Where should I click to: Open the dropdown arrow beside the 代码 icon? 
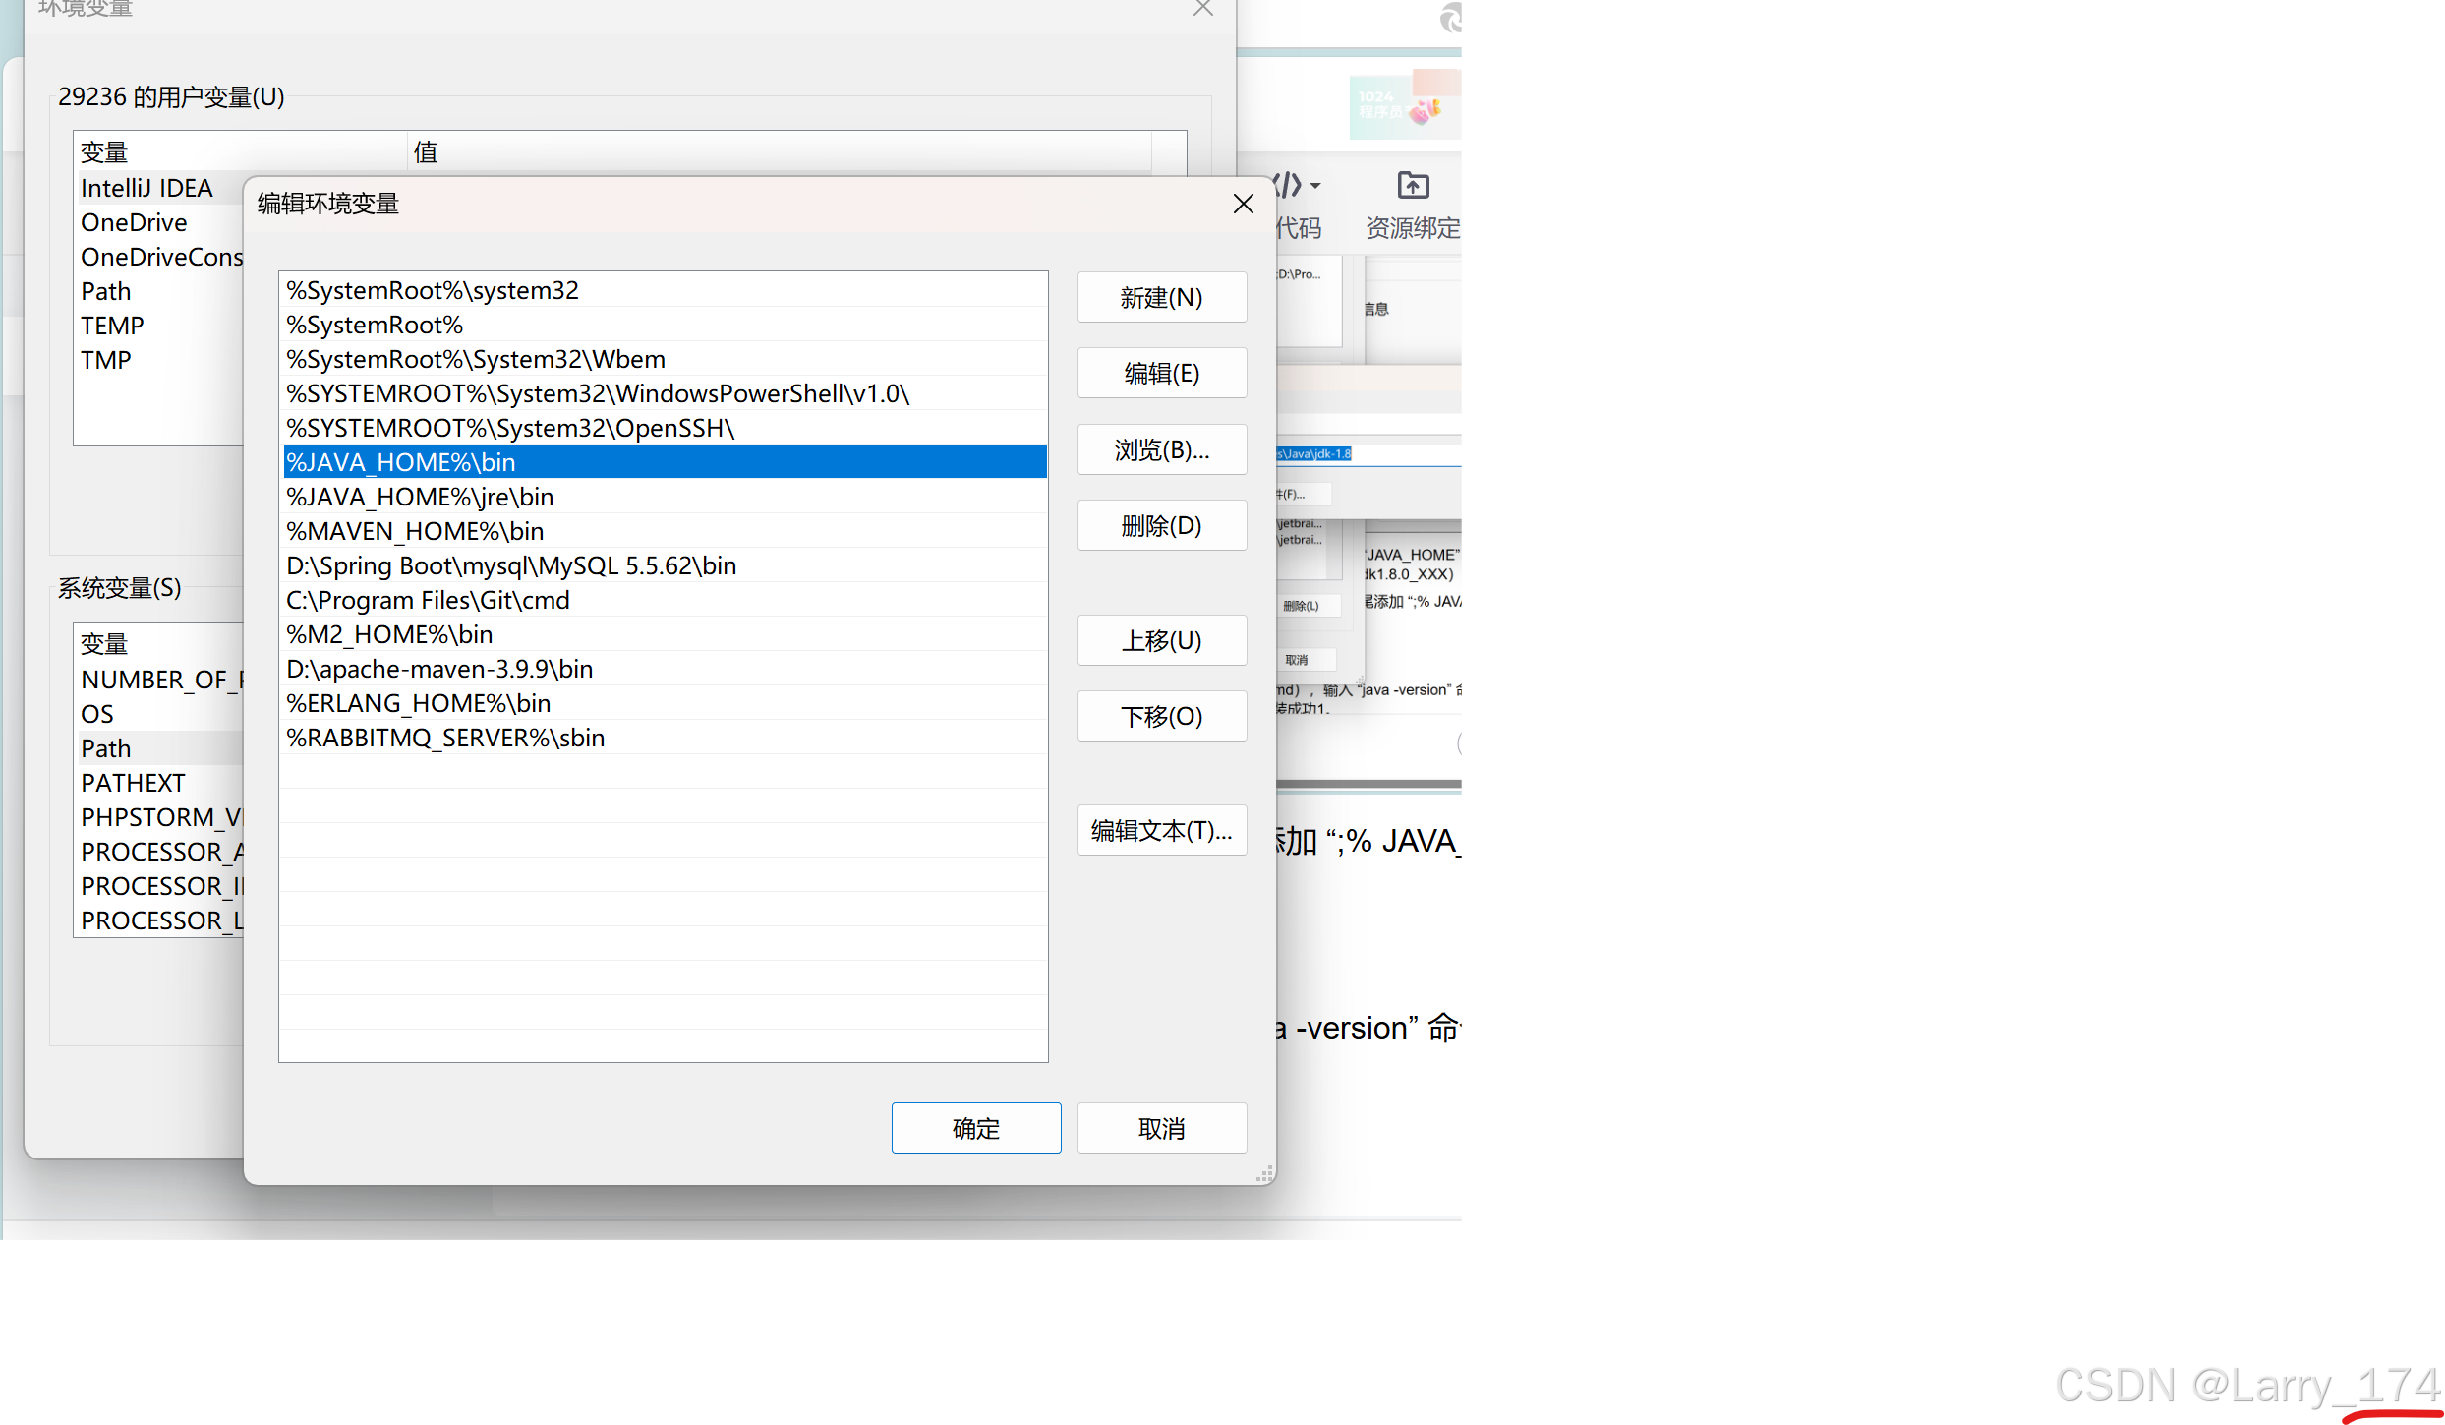[x=1313, y=187]
